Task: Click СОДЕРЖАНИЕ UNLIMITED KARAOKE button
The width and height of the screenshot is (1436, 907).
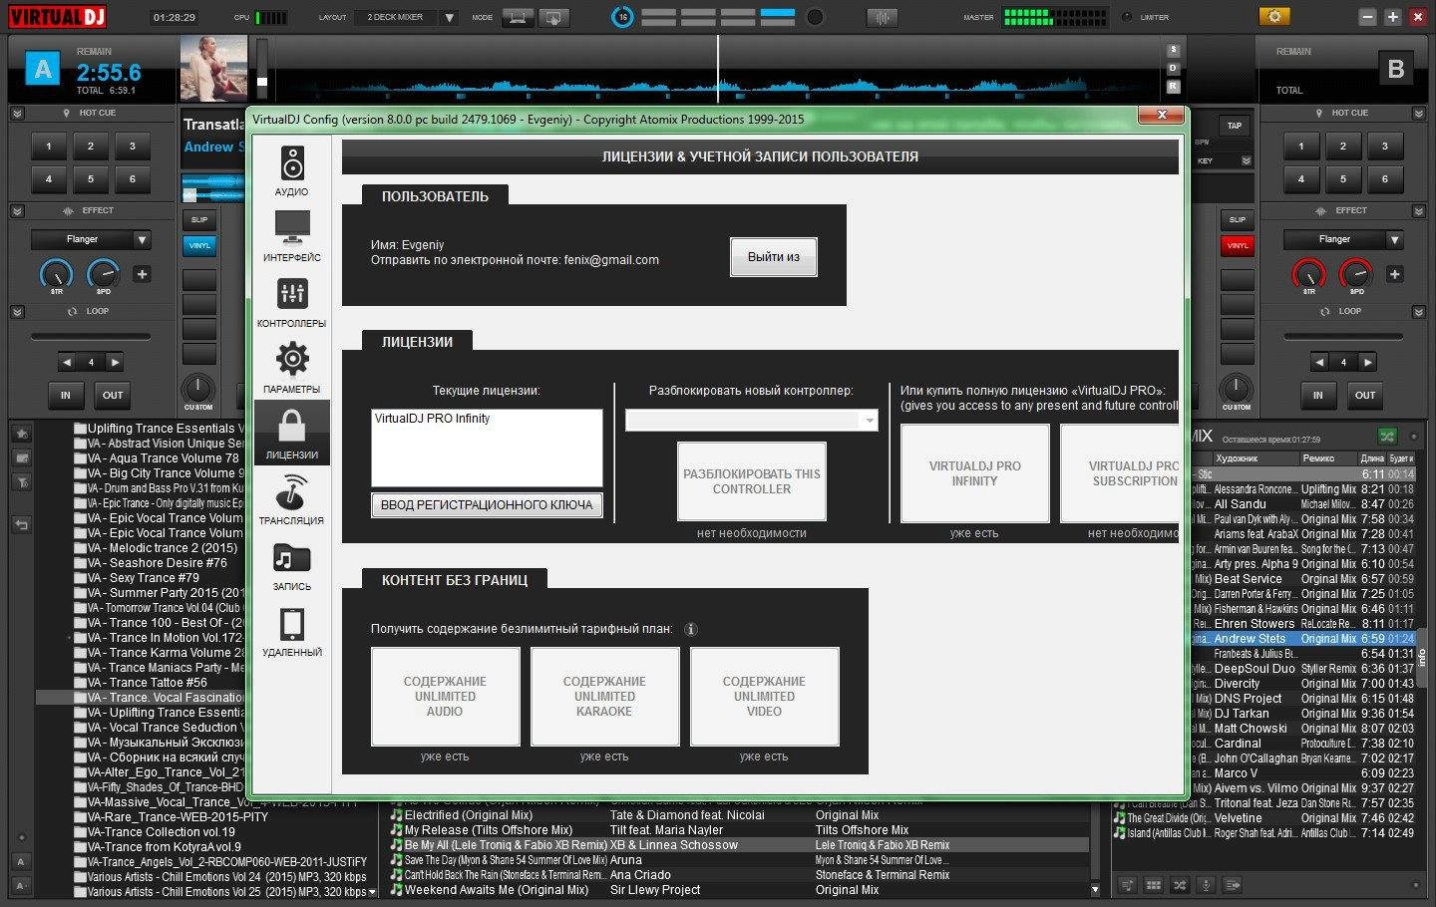Action: click(x=604, y=696)
